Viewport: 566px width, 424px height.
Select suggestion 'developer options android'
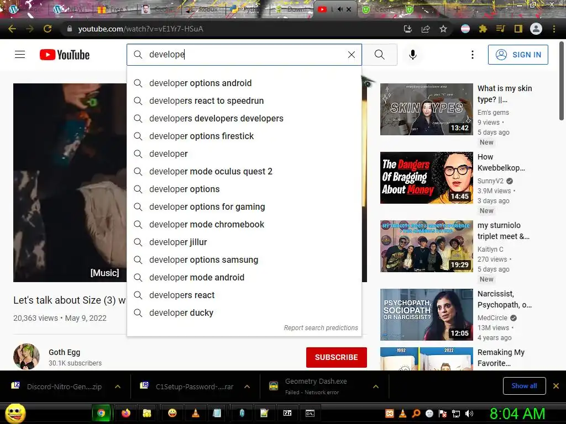[244, 83]
